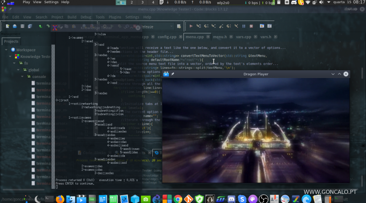Viewport: 366px width, 203px height.
Task: Click the volume speaker tray icon
Action: (322, 2)
